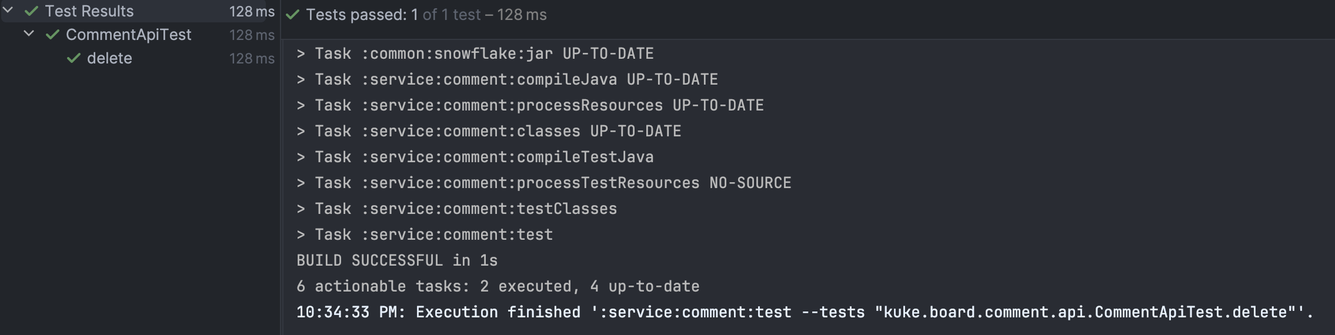
Task: Select the CommentApiTest class entry
Action: [128, 35]
